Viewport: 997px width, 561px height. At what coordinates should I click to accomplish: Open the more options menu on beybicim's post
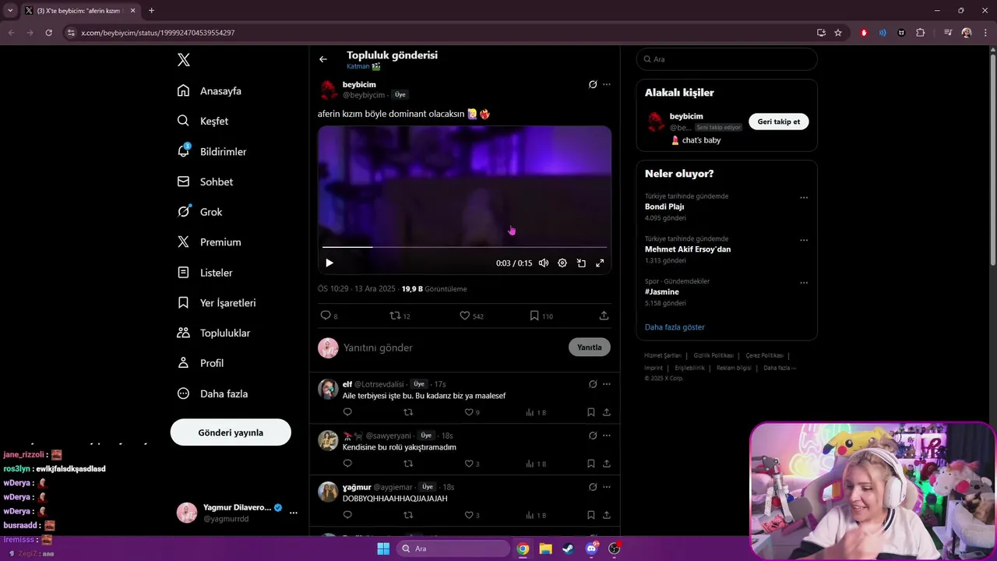point(607,84)
